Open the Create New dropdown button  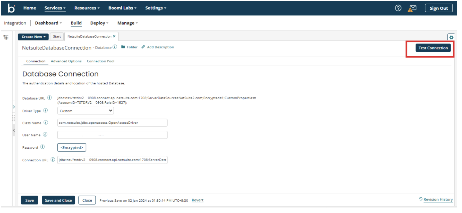click(33, 37)
